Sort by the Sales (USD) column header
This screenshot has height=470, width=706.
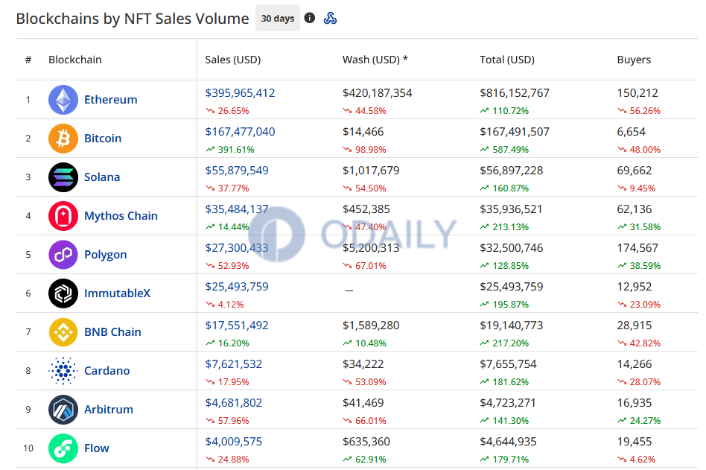tap(233, 60)
